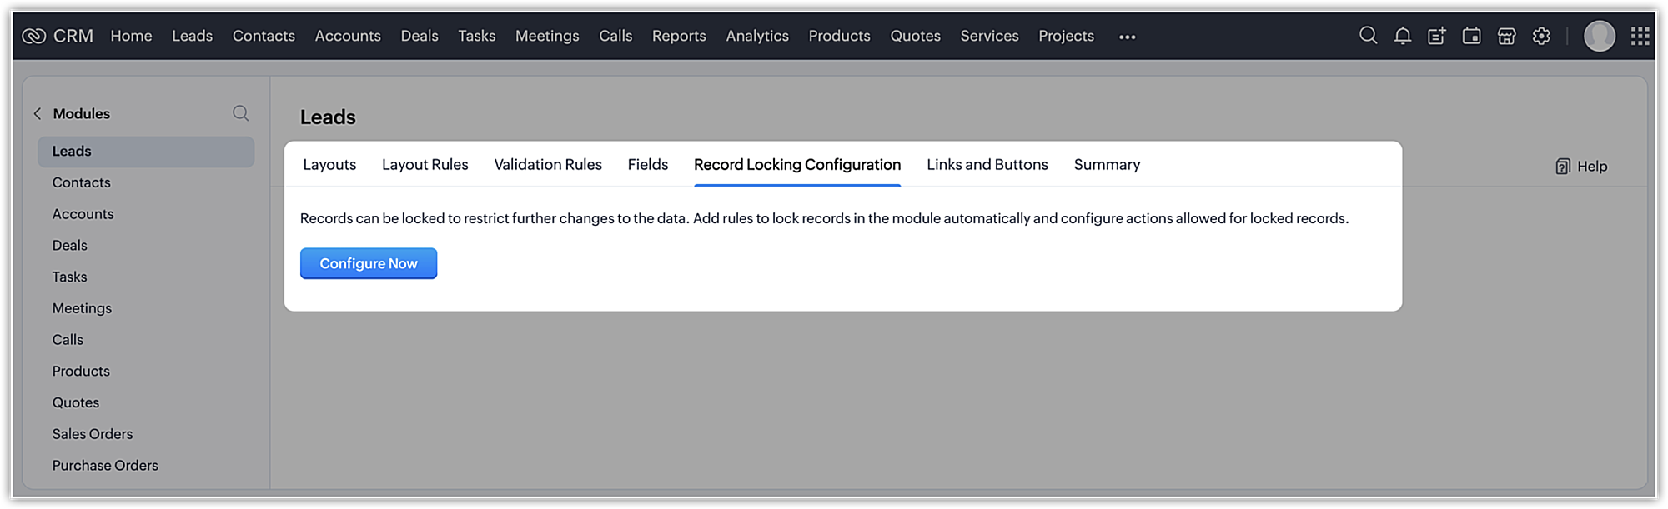Click the Configure Now button

coord(368,263)
